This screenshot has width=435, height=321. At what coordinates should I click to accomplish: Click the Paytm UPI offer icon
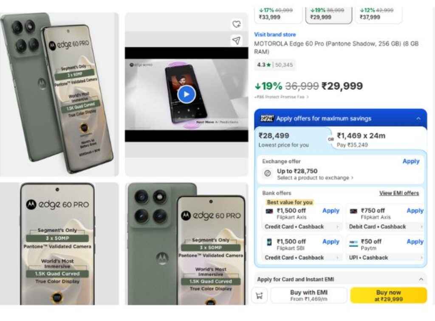click(353, 242)
